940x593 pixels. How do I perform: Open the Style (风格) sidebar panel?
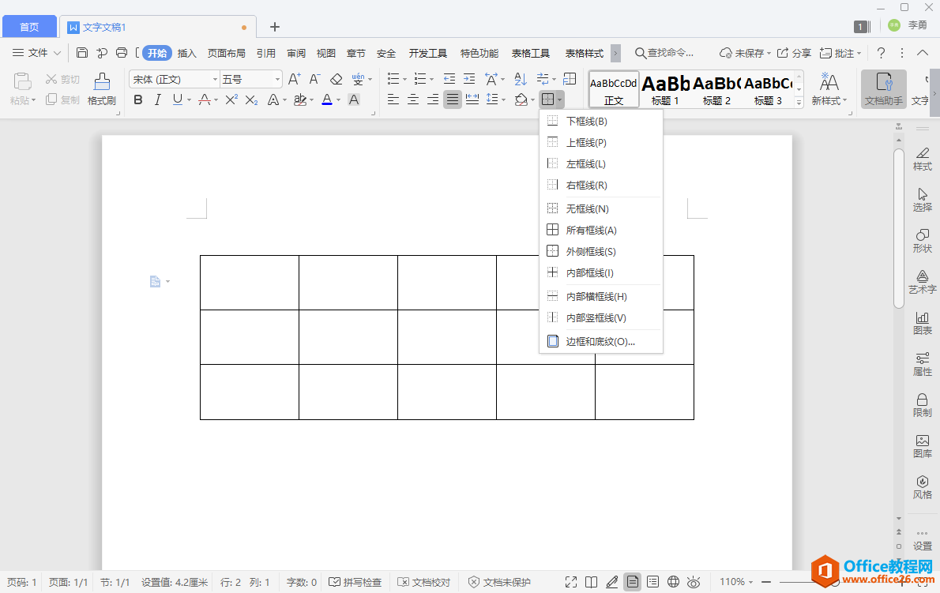(922, 487)
